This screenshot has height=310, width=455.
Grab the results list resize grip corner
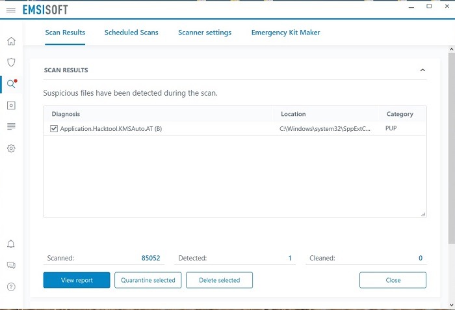(423, 214)
